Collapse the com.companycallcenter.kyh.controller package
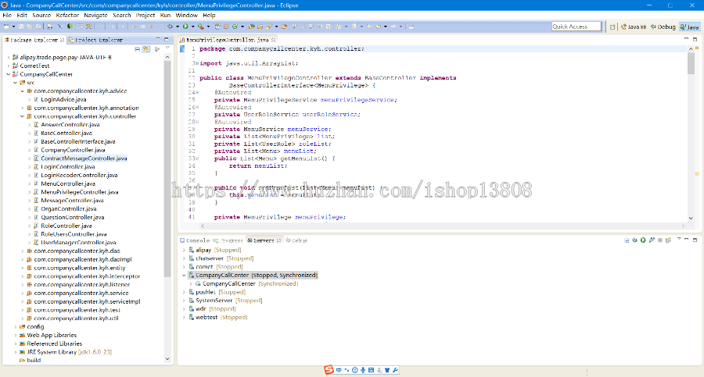This screenshot has height=377, width=704. point(21,116)
